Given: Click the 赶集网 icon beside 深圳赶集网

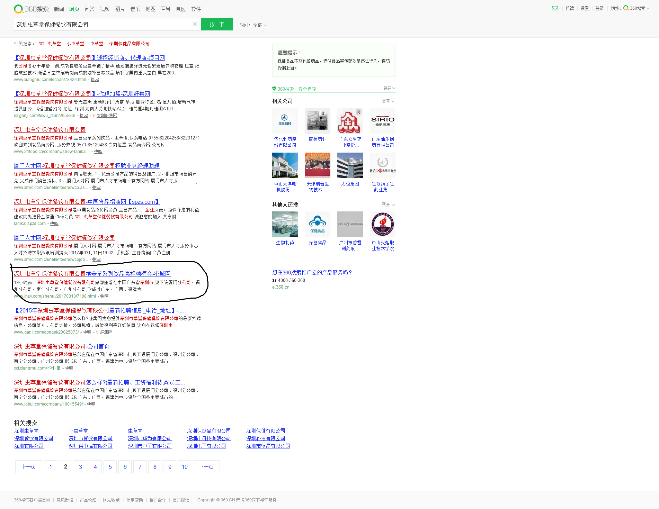Looking at the screenshot, I should 94,116.
